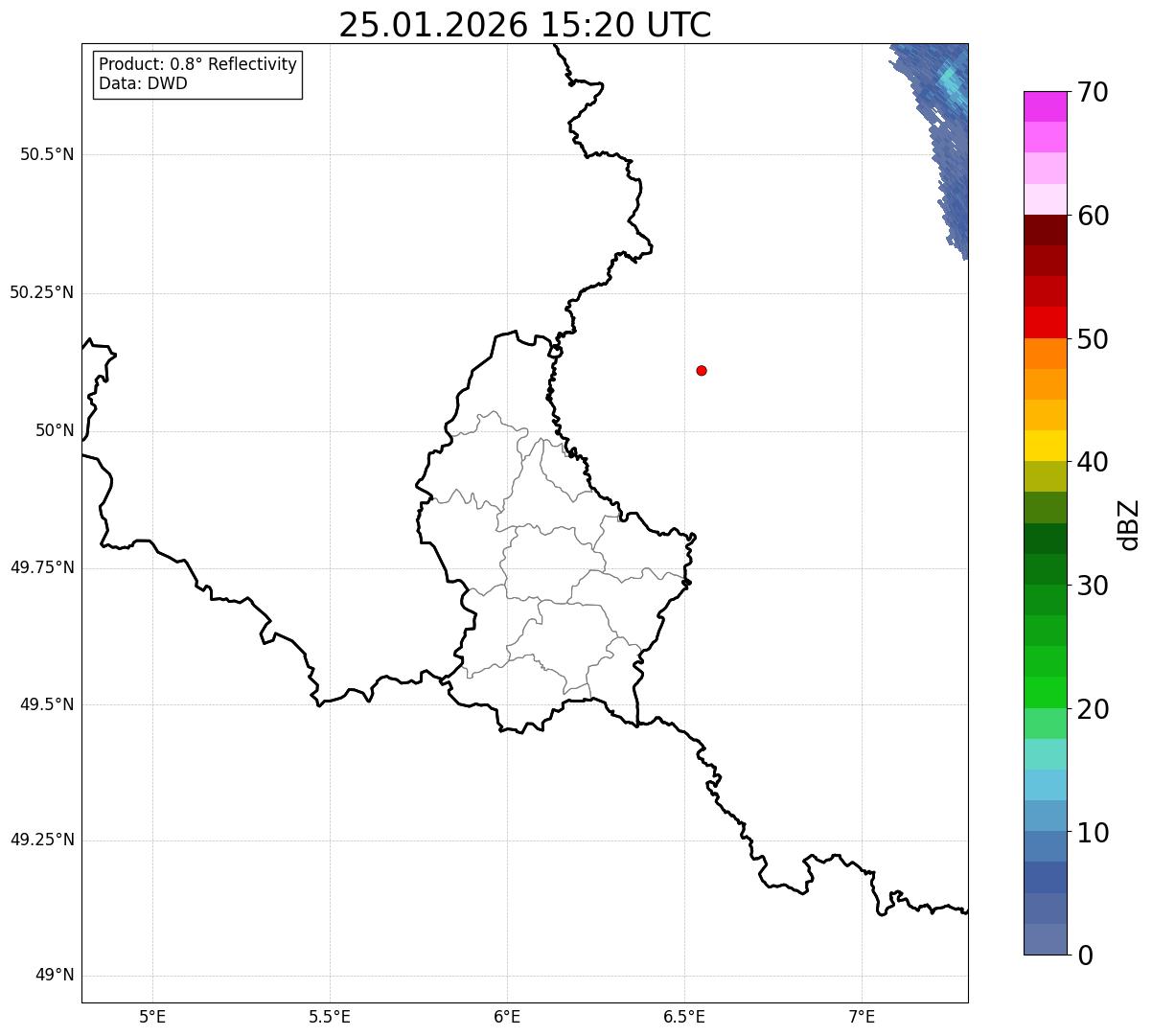Click the longitude label 5°E

[152, 1016]
